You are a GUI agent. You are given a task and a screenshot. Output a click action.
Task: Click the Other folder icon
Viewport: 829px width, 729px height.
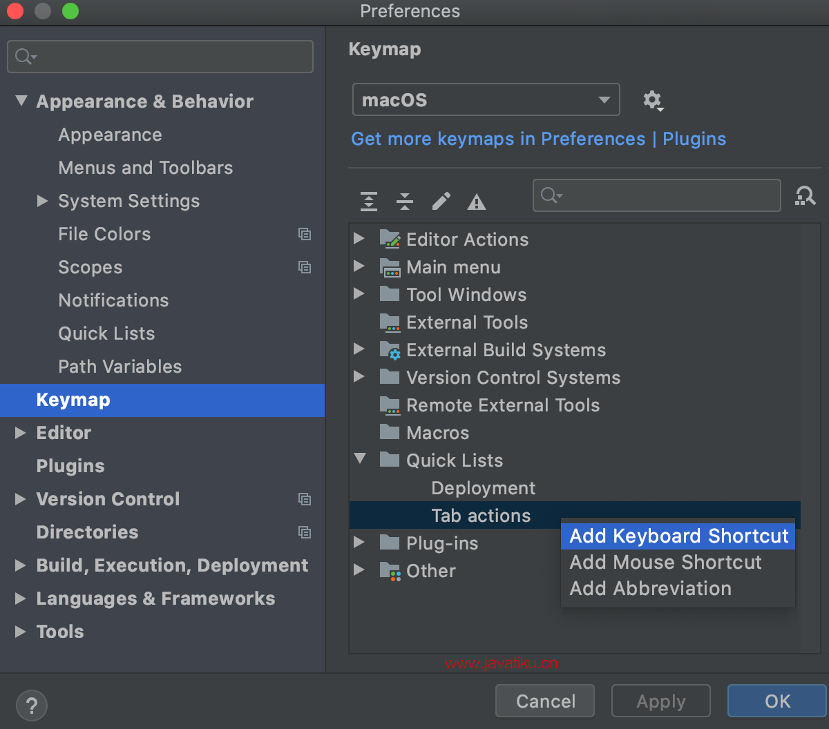(x=390, y=571)
